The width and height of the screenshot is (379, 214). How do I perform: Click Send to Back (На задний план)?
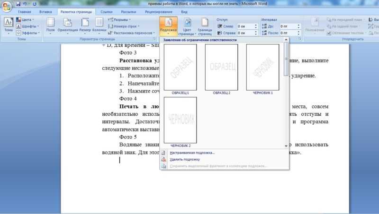click(x=343, y=26)
